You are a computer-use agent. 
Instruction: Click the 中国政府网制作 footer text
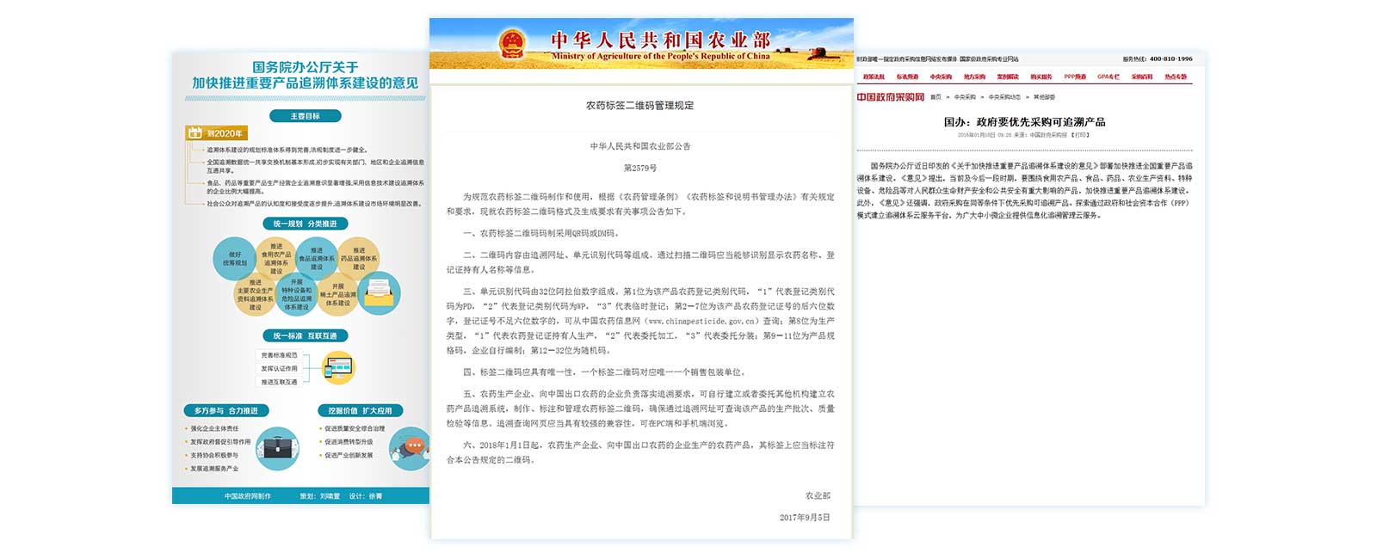[x=248, y=496]
